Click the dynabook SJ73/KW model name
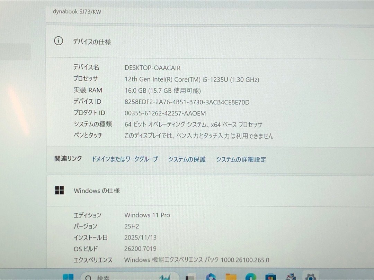 [x=77, y=12]
